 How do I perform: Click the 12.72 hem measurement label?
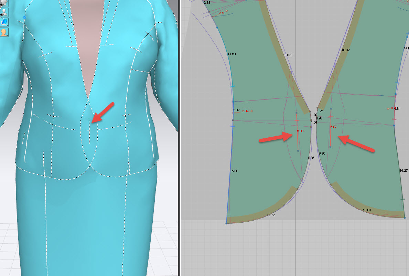tap(271, 215)
